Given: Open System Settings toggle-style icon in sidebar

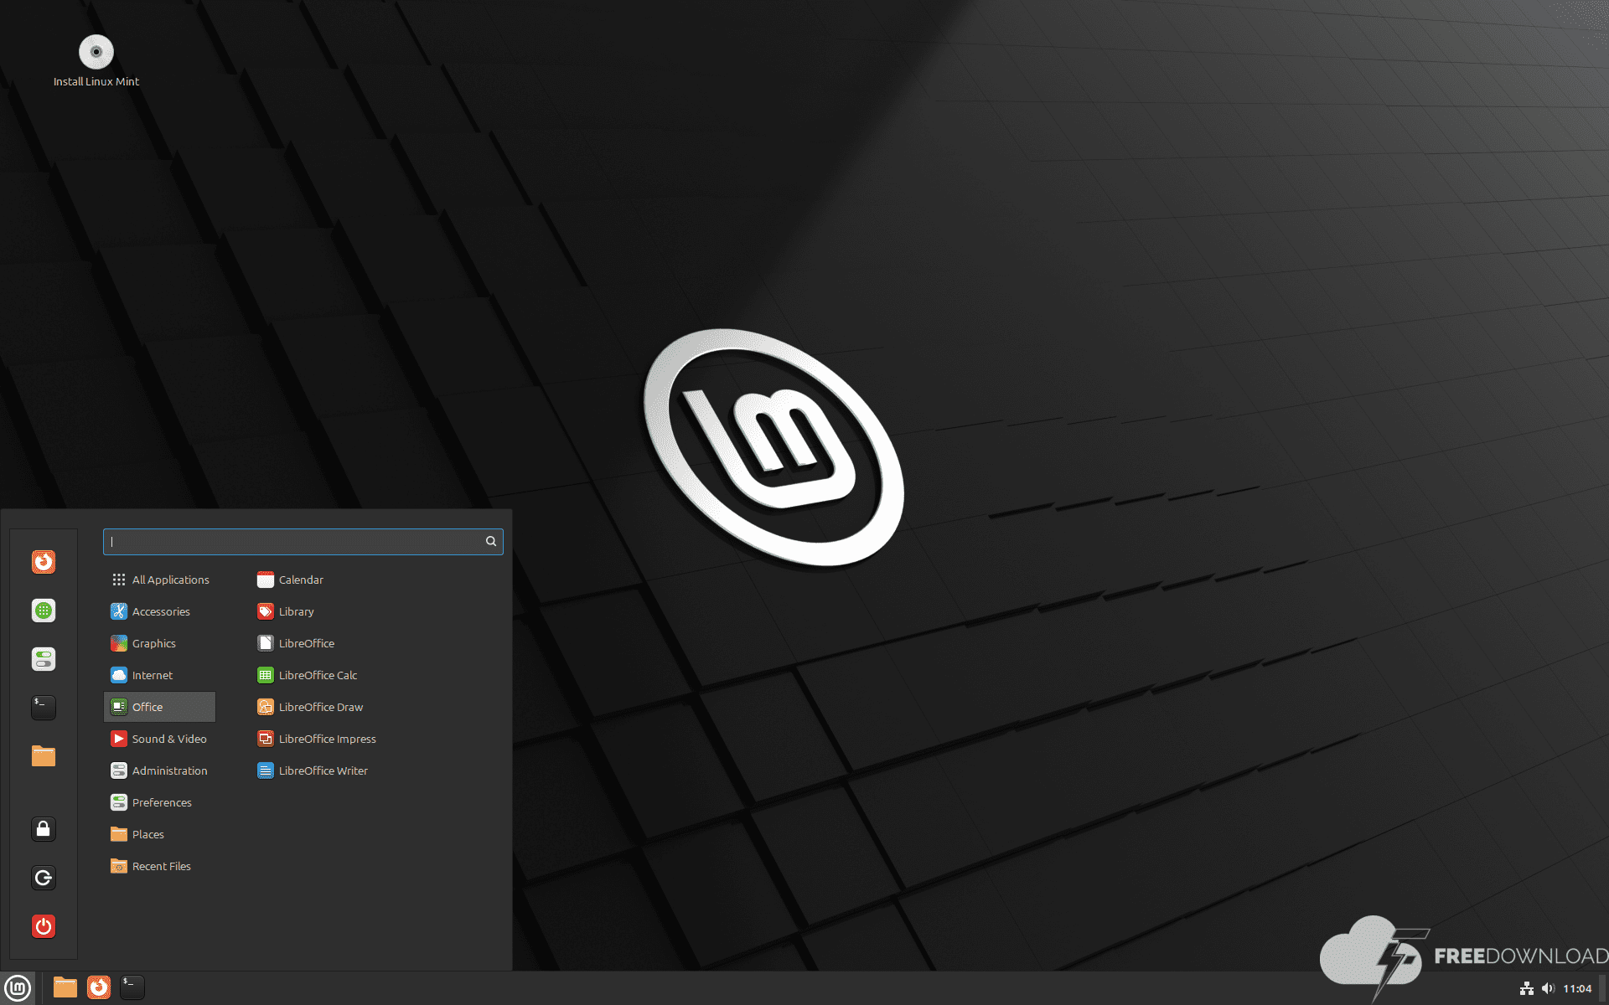Looking at the screenshot, I should pyautogui.click(x=44, y=659).
